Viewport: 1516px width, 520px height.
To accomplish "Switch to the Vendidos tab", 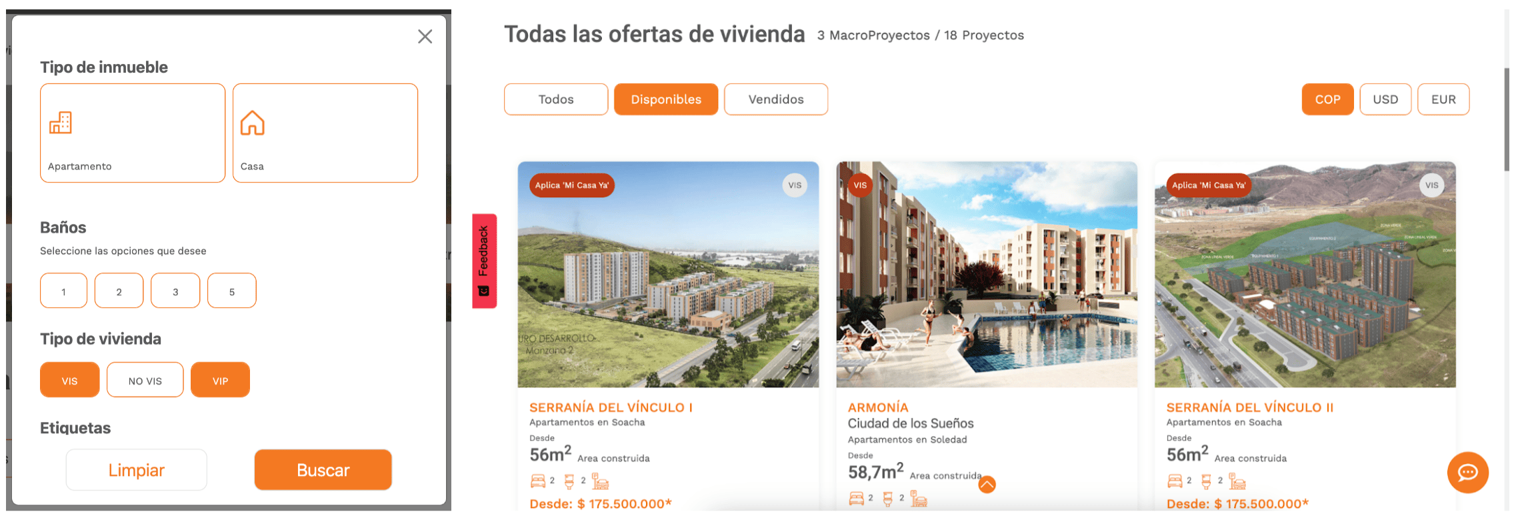I will 776,99.
